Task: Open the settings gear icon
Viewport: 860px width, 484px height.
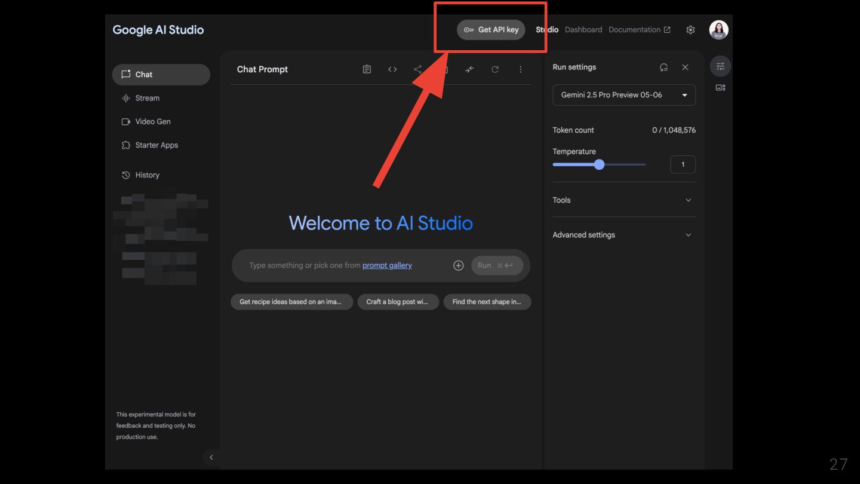Action: tap(690, 30)
